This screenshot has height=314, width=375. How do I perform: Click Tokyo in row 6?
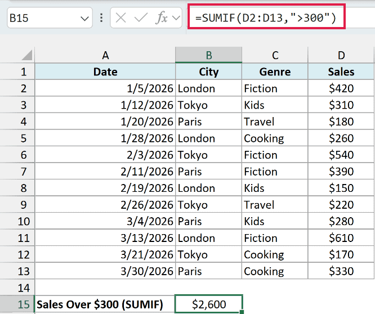208,155
